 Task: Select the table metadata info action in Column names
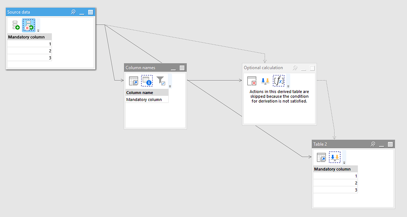coord(147,81)
